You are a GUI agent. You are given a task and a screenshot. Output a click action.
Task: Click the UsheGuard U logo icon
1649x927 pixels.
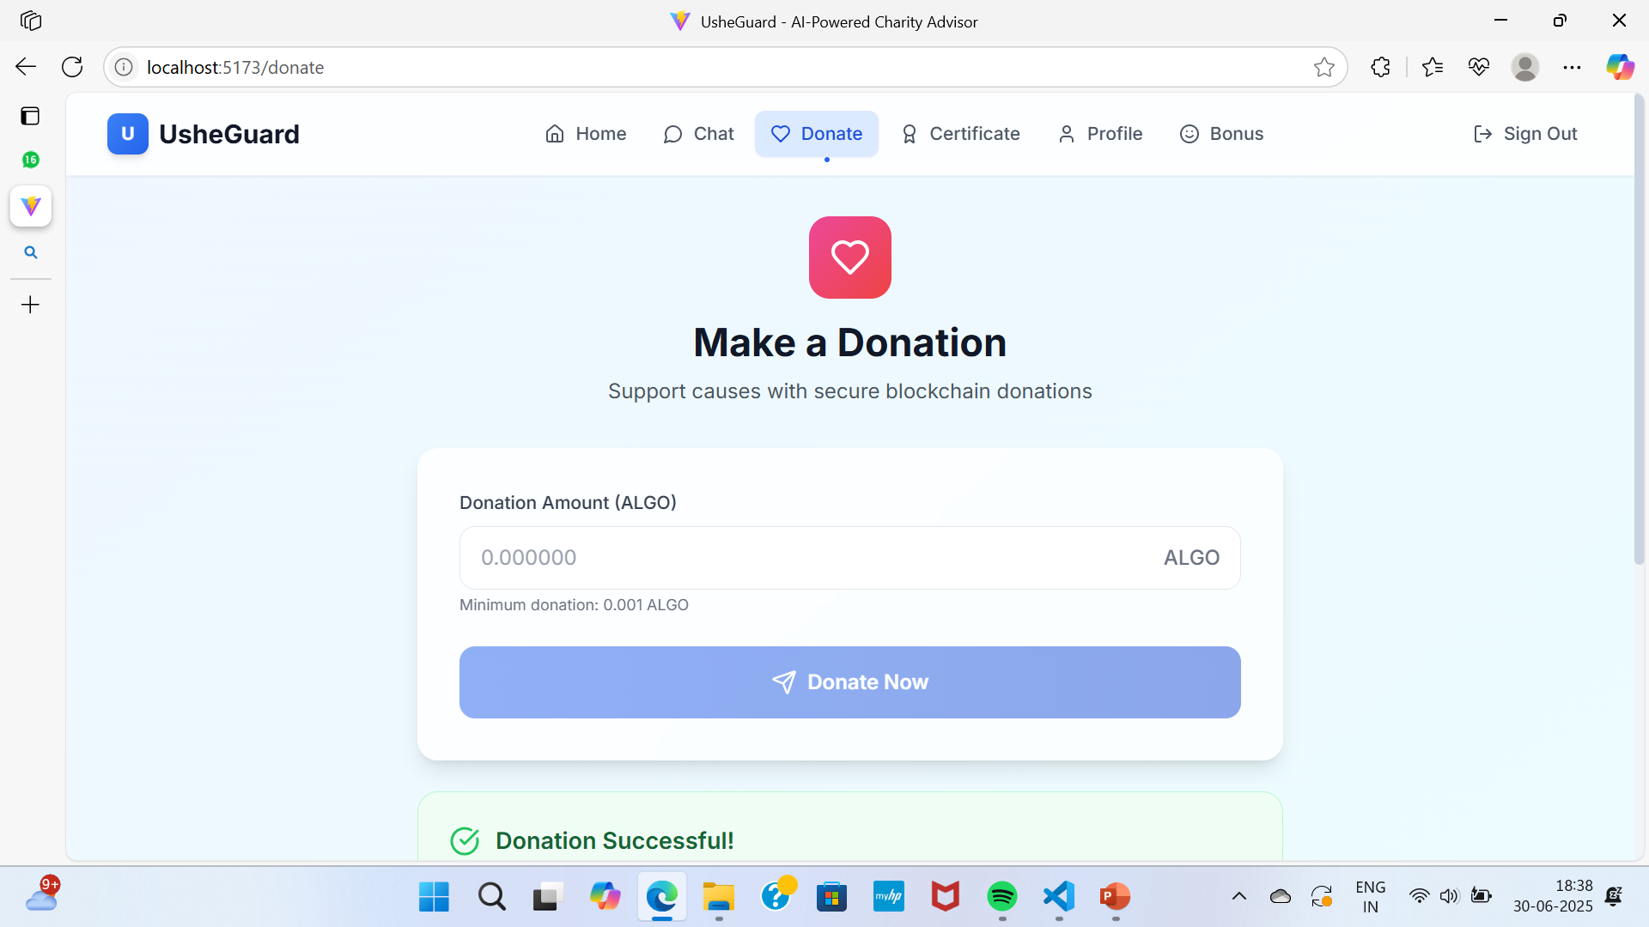tap(127, 134)
